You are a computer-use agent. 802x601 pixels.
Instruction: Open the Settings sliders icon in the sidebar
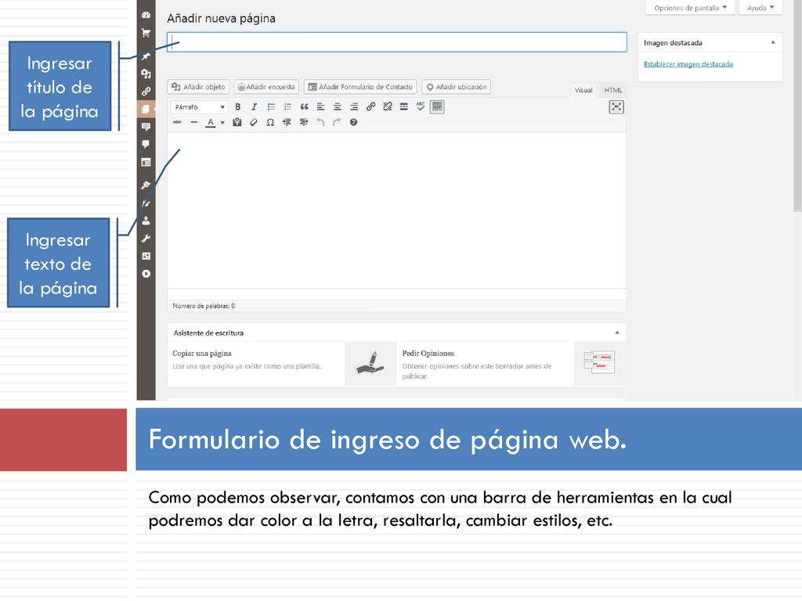click(146, 256)
